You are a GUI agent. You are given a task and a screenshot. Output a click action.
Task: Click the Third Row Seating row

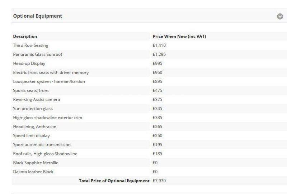(149, 45)
